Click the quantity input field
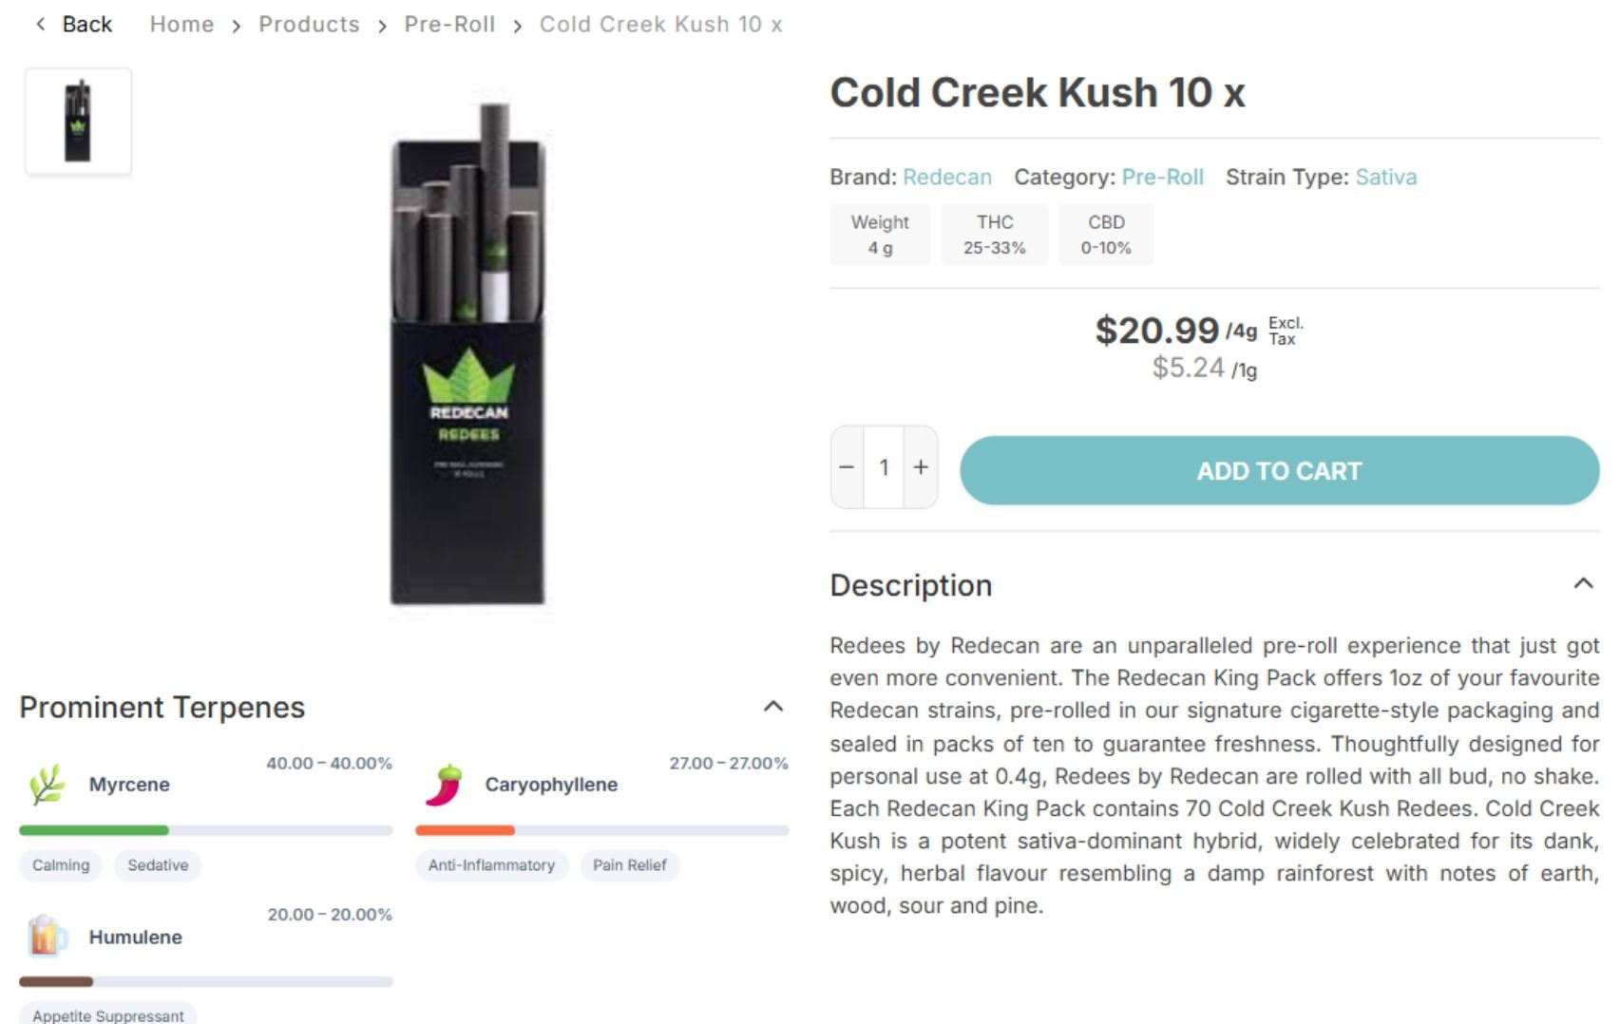This screenshot has width=1620, height=1024. (x=884, y=467)
